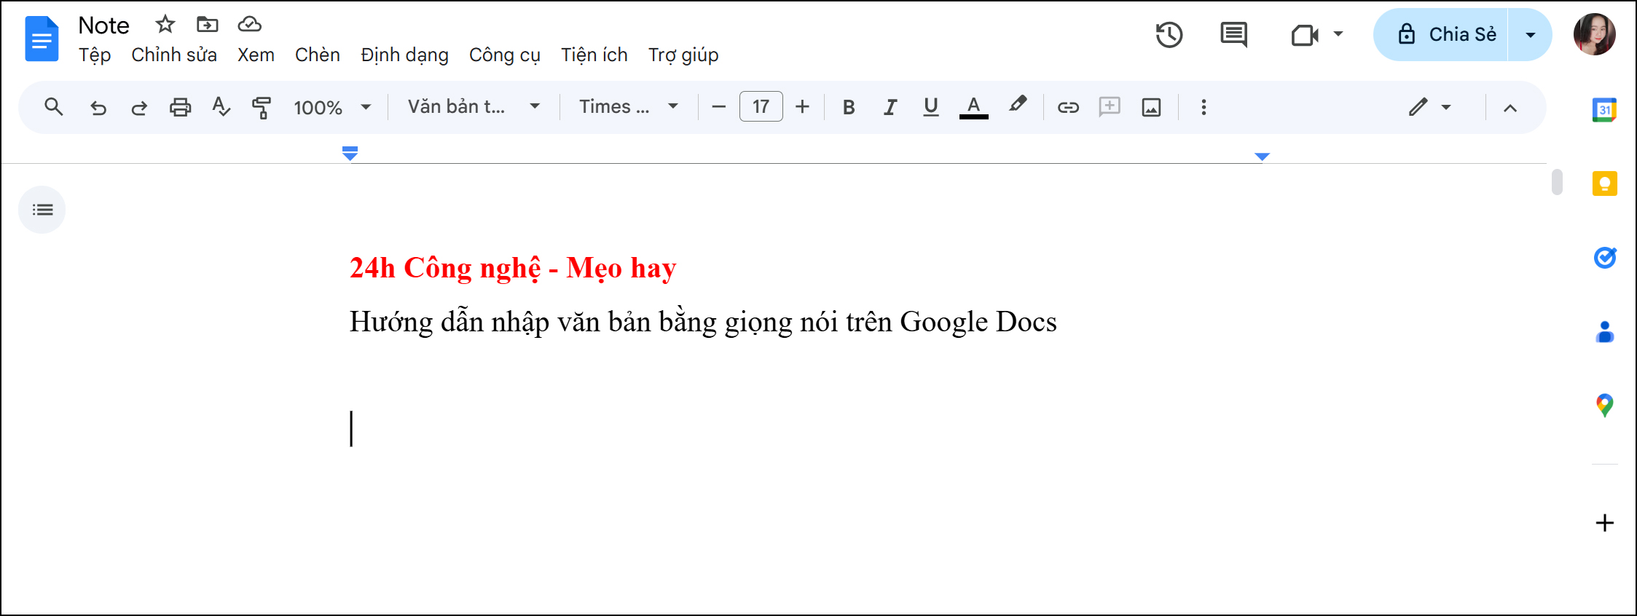Viewport: 1637px width, 616px height.
Task: Print the document
Action: [x=180, y=108]
